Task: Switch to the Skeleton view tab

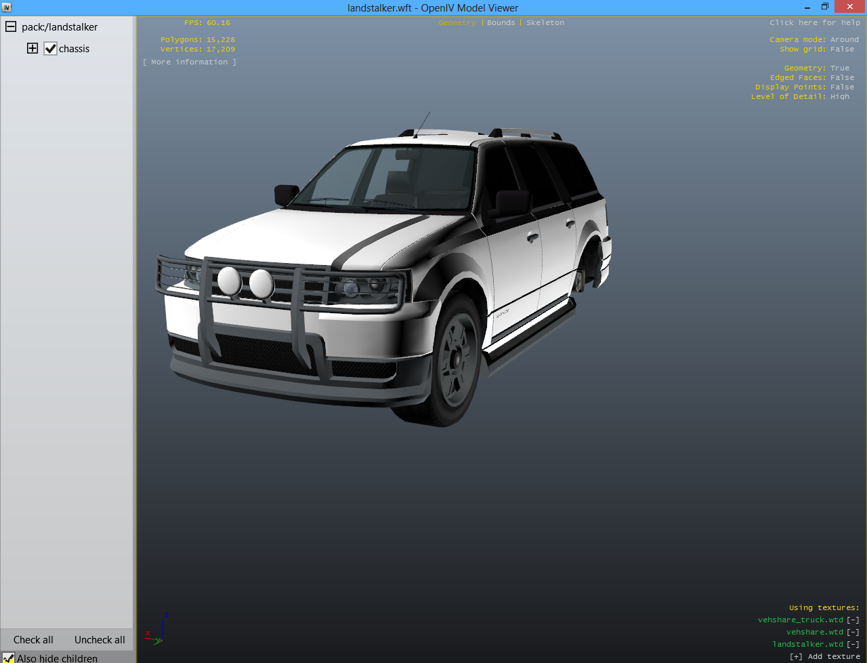Action: click(x=545, y=22)
